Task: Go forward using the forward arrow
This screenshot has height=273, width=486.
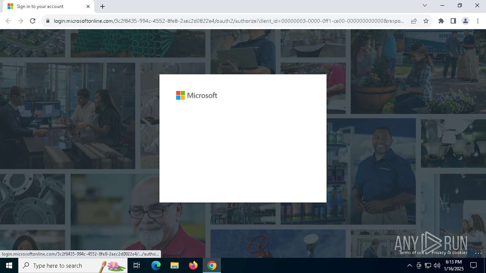Action: 21,21
